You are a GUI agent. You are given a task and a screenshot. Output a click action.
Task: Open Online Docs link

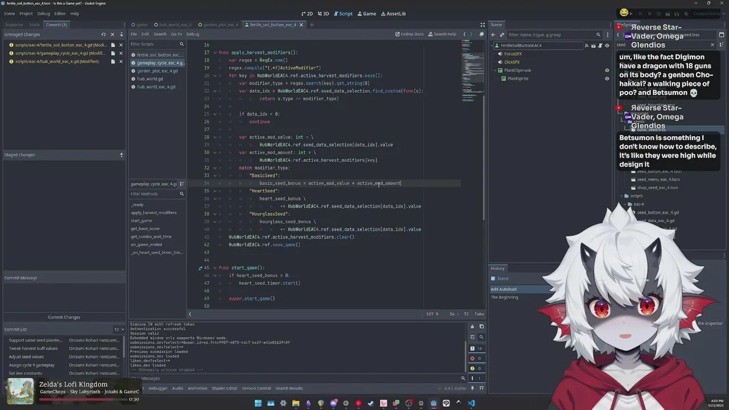409,34
